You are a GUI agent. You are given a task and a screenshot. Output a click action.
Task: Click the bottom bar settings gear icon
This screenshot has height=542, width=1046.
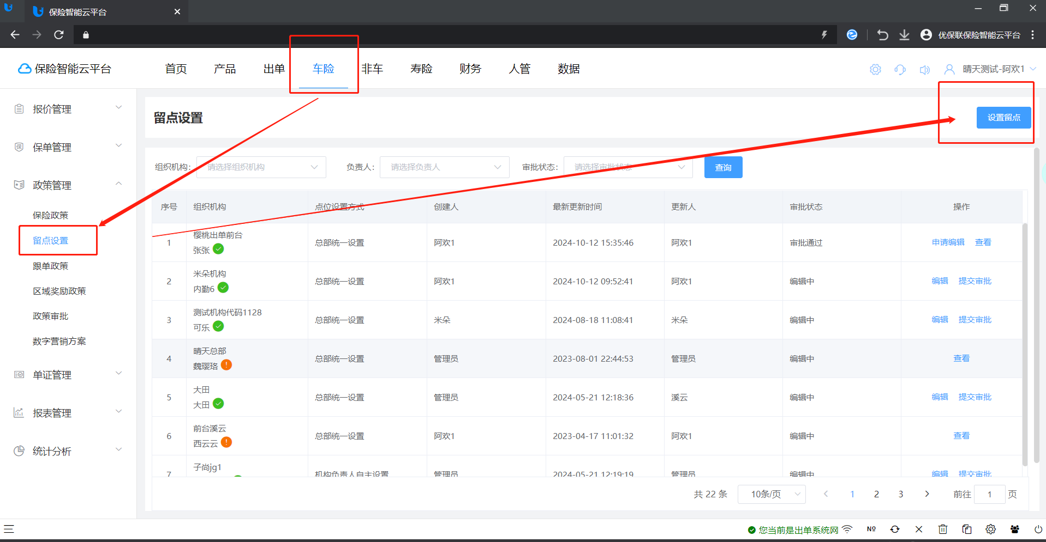pos(991,529)
